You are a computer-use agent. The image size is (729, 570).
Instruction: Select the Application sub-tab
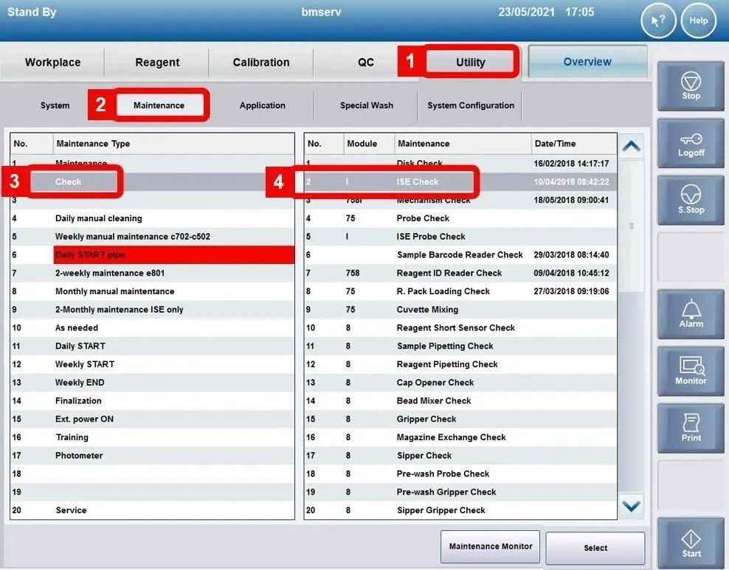tap(263, 105)
